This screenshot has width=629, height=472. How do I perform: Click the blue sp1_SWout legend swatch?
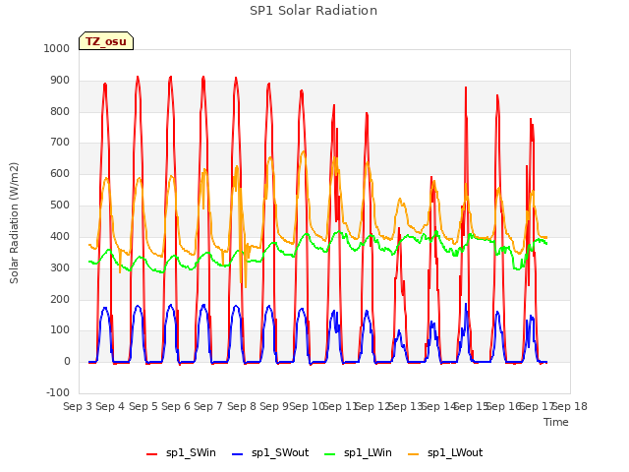[x=238, y=454]
